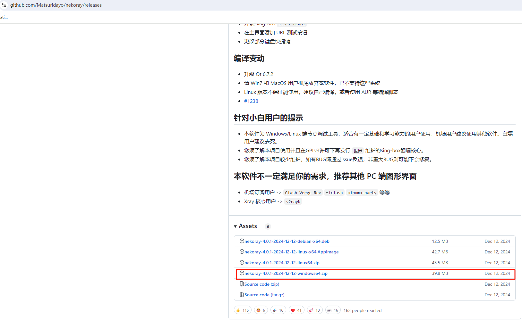Viewport: 522px width, 321px height.
Task: Click '163 people reacted' text
Action: (x=363, y=310)
